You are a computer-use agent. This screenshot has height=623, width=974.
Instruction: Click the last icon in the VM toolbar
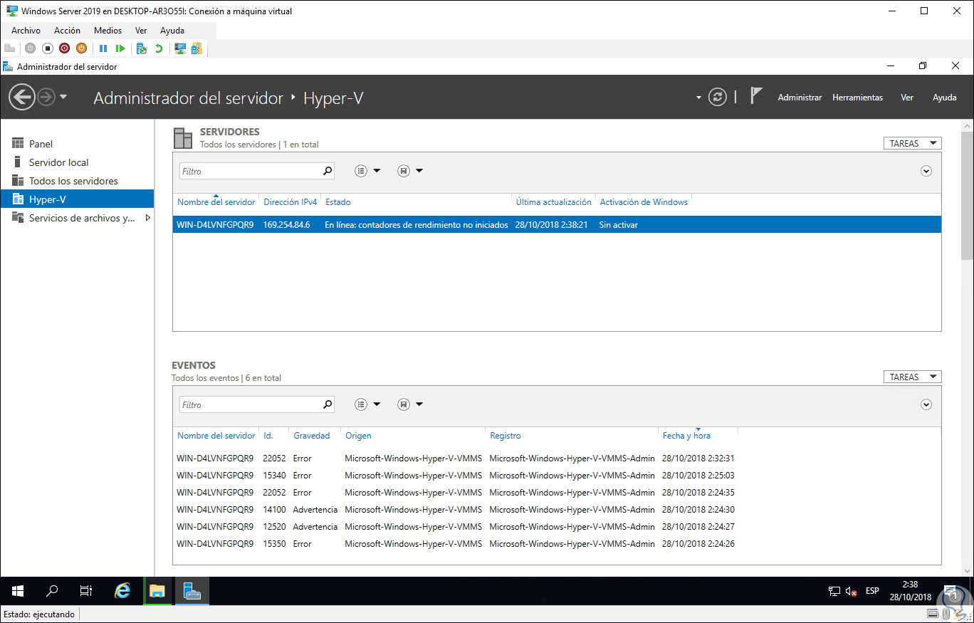point(197,48)
